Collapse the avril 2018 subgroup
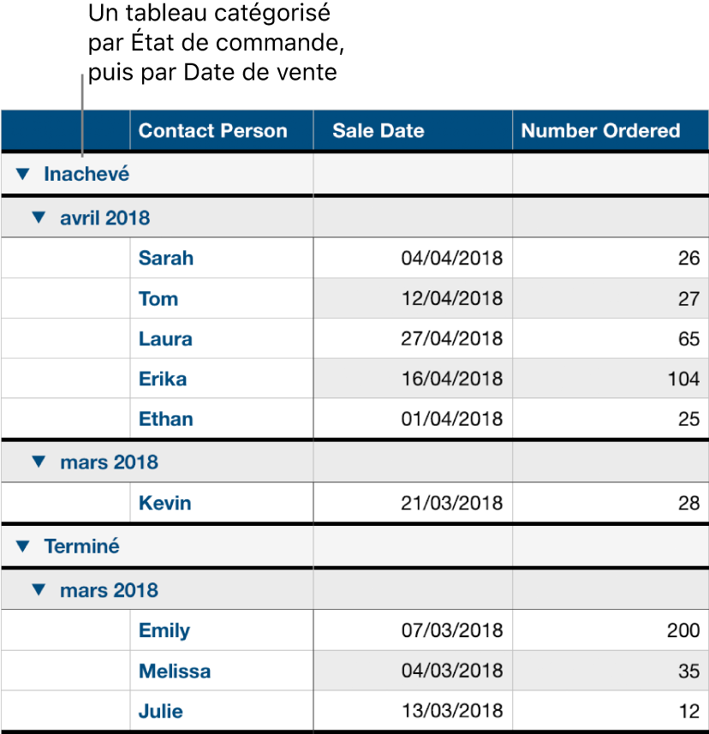The width and height of the screenshot is (709, 734). point(38,218)
